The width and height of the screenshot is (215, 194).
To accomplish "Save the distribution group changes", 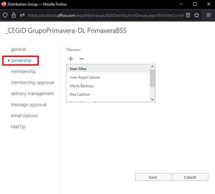I will click(153, 177).
